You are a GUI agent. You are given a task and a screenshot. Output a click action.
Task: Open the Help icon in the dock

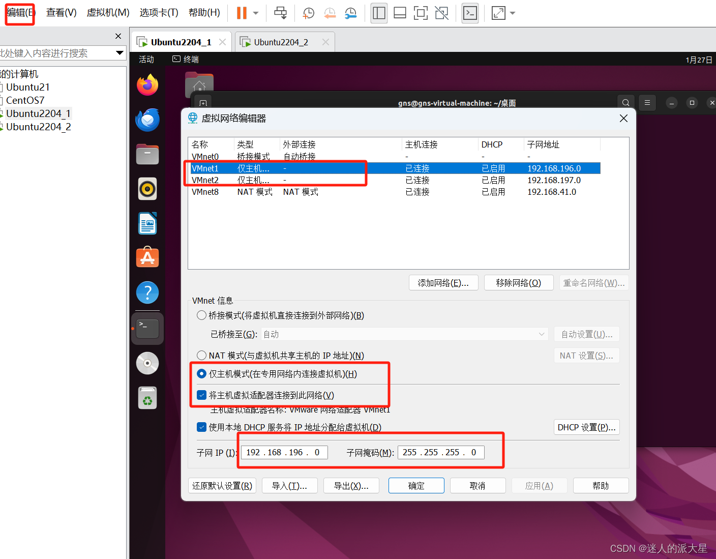pyautogui.click(x=147, y=292)
